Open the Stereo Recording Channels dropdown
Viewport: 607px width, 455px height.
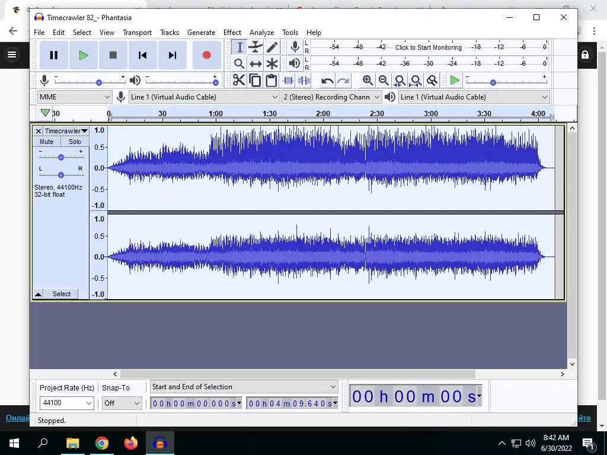331,97
